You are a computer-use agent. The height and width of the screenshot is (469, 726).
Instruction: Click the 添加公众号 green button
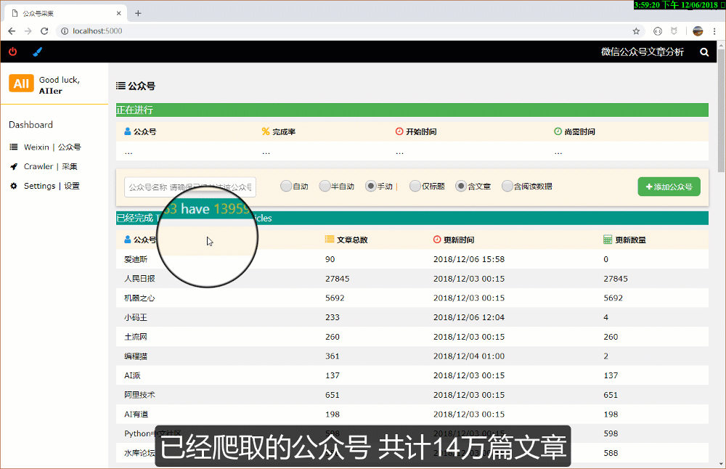click(669, 187)
